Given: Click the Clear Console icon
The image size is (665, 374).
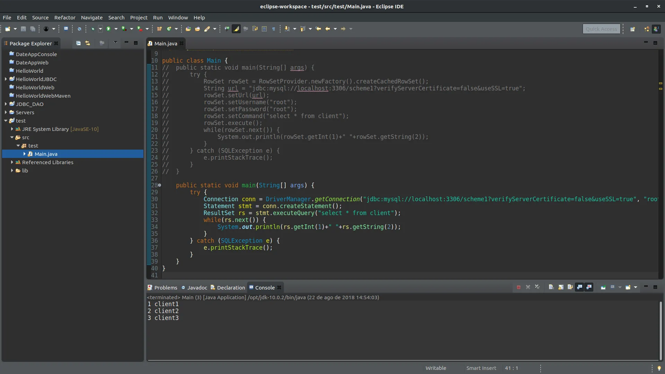Looking at the screenshot, I should (x=551, y=287).
